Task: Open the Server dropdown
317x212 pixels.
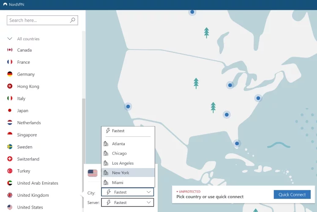Action: (128, 203)
